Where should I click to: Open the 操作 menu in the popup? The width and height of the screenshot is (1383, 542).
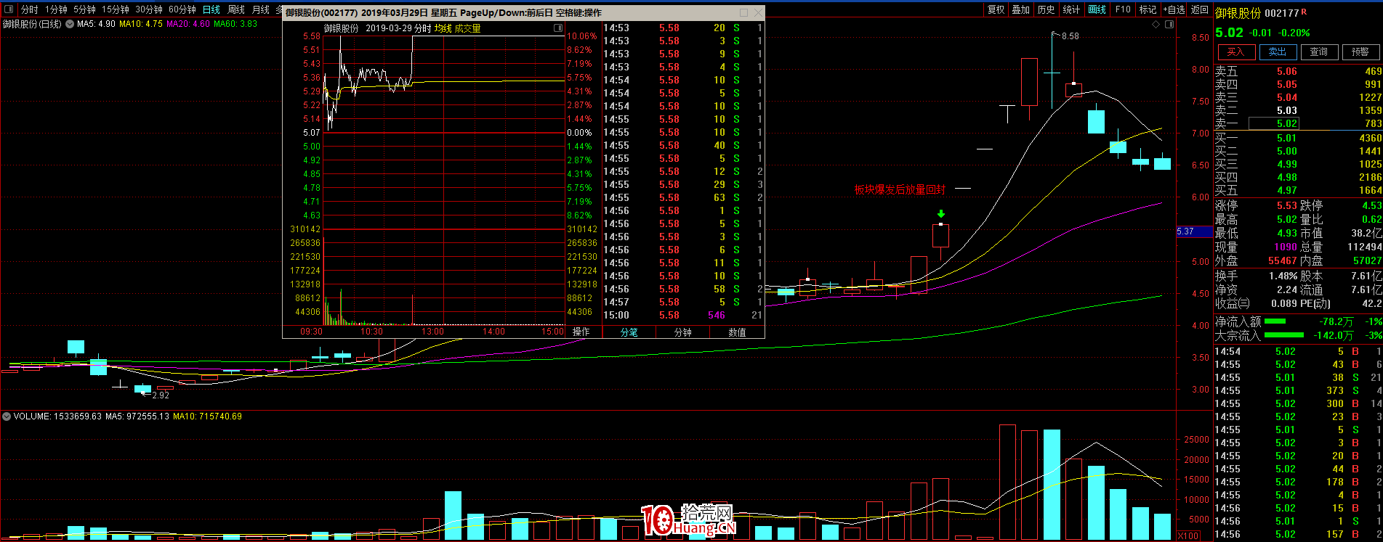[x=581, y=332]
